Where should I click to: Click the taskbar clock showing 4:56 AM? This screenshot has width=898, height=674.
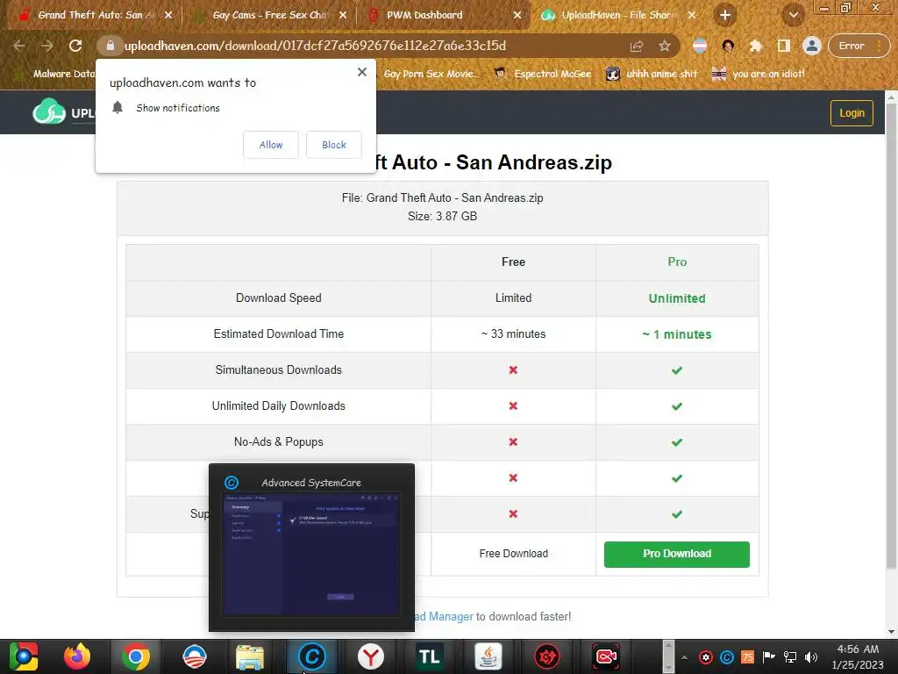pos(858,656)
